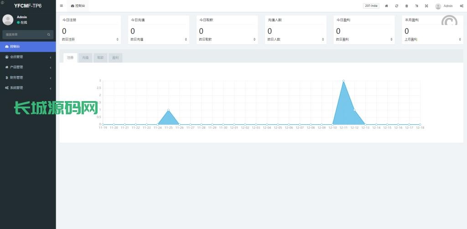The height and width of the screenshot is (229, 467).
Task: Click the Admin user name in top bar
Action: coord(448,6)
